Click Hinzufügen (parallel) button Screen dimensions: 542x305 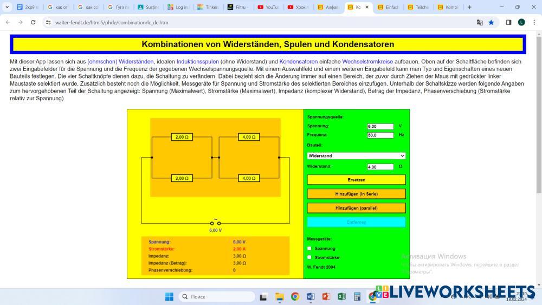click(x=356, y=207)
